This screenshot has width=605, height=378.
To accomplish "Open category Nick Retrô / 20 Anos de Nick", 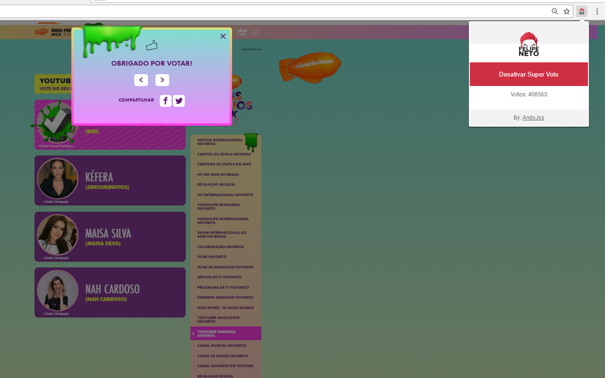I will pyautogui.click(x=225, y=308).
